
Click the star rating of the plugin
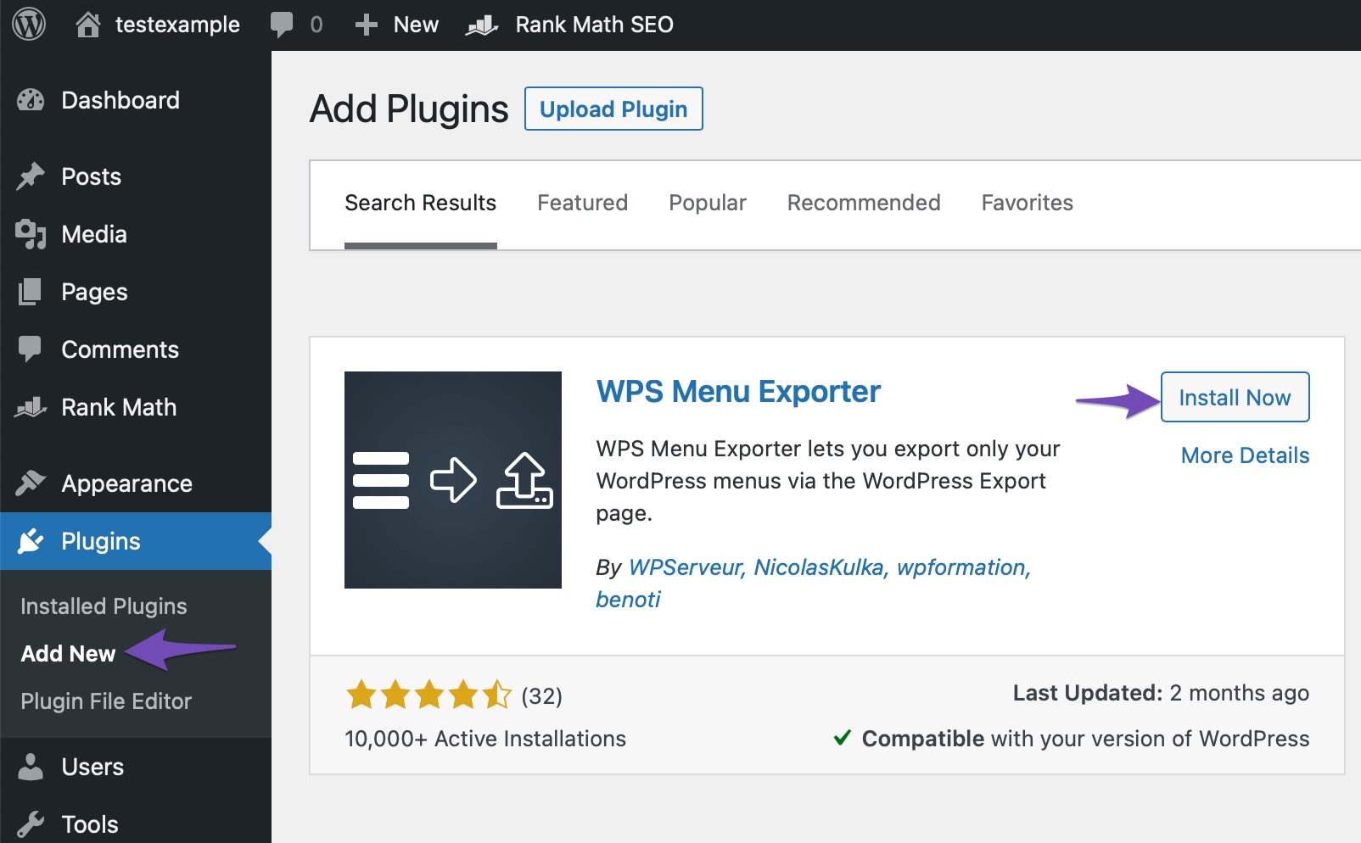pos(428,695)
